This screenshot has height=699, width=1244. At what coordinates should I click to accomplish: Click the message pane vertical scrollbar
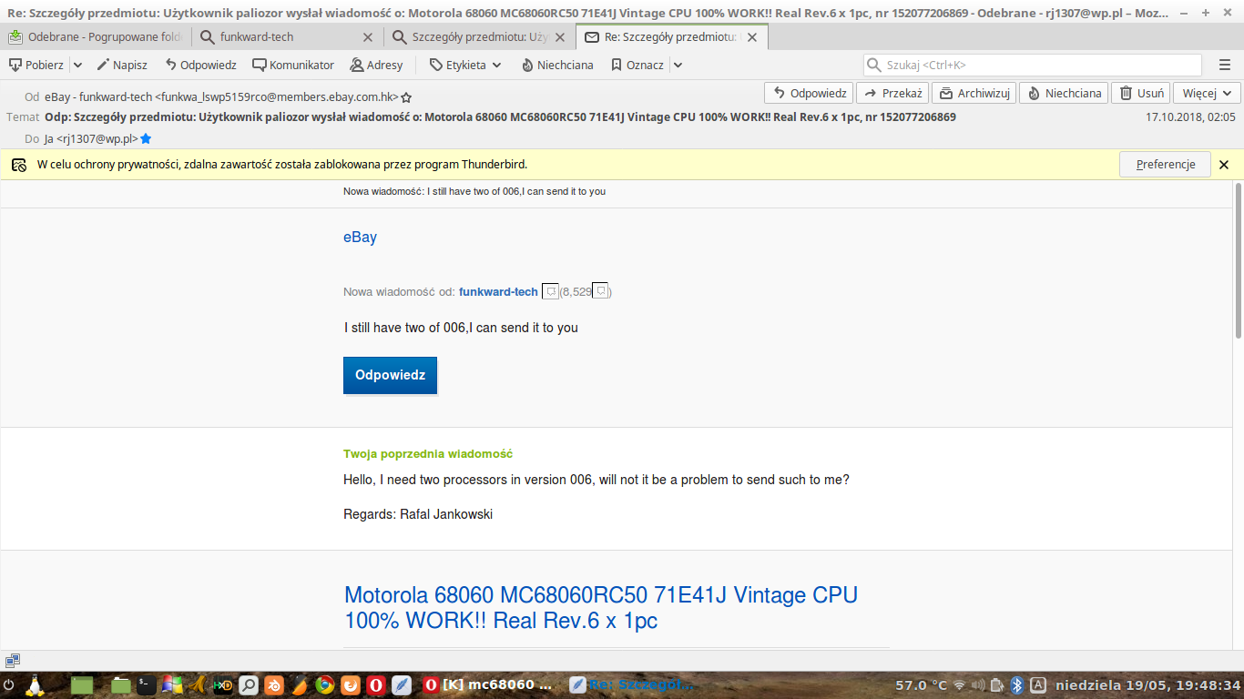(x=1238, y=259)
